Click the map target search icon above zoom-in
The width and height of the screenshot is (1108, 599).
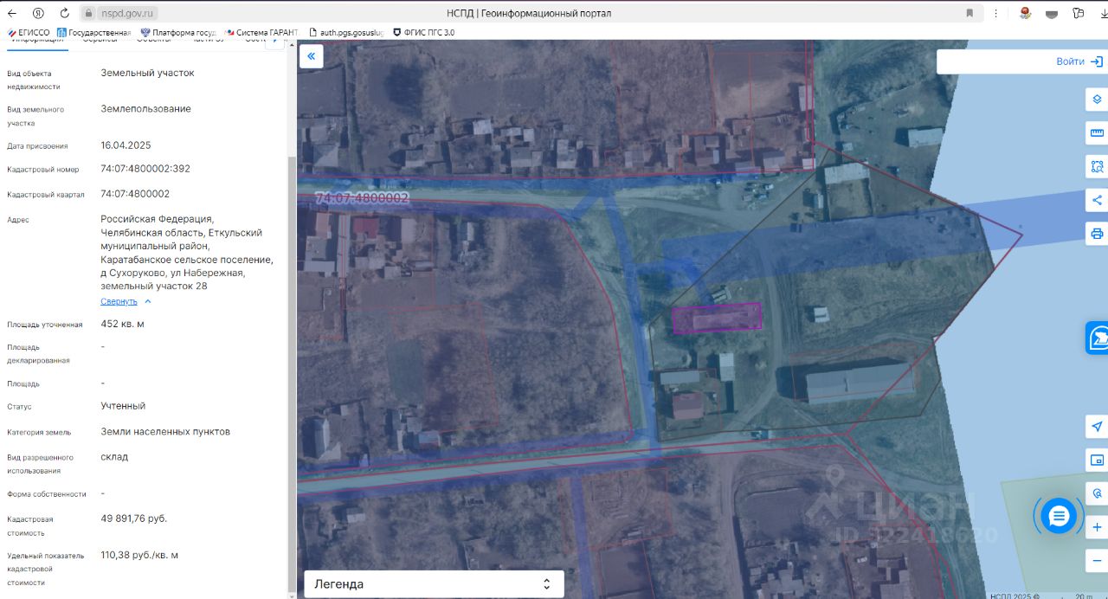(x=1097, y=493)
